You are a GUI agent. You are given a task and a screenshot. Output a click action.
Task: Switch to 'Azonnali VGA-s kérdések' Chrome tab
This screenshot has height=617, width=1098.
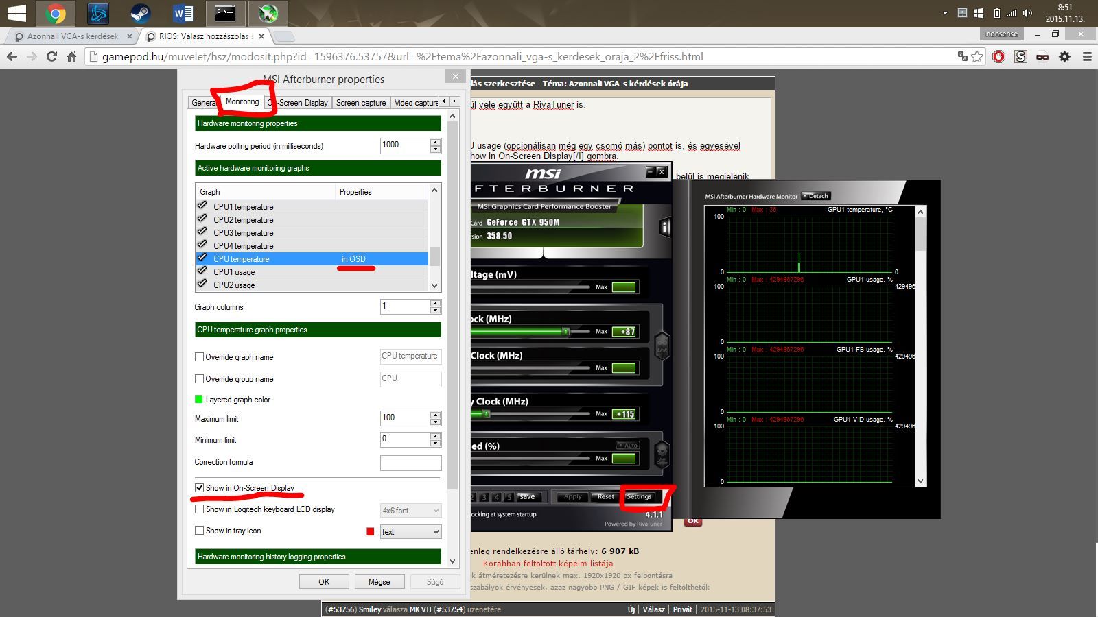coord(73,36)
